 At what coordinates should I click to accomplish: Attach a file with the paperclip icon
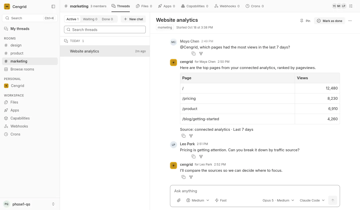click(x=179, y=200)
